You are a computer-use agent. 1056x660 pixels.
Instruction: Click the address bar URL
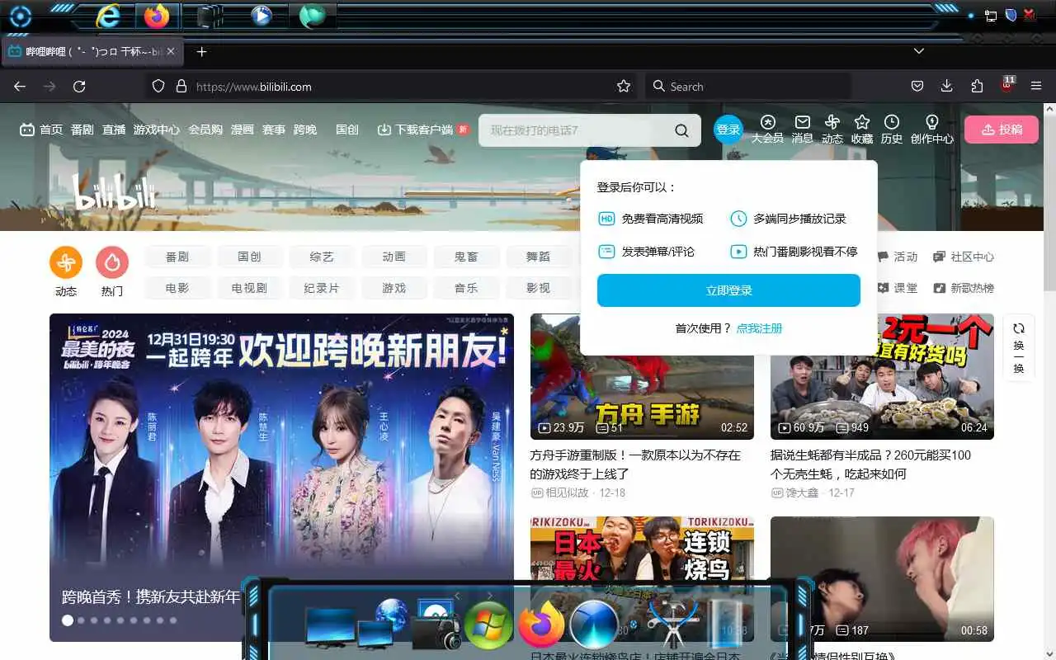click(253, 87)
